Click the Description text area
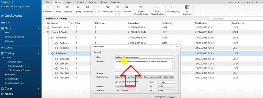 pos(145,65)
